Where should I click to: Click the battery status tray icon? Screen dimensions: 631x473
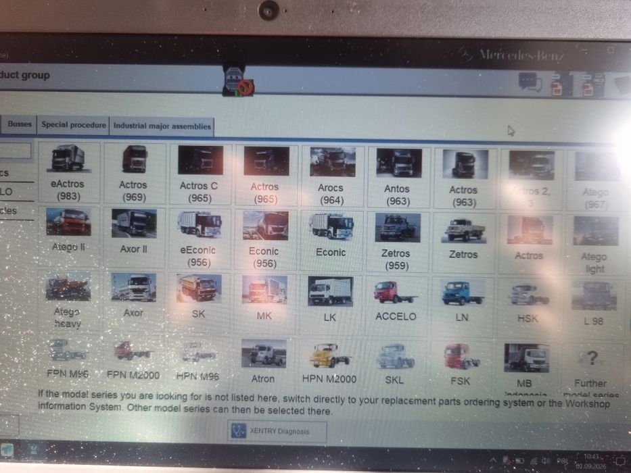(x=520, y=461)
